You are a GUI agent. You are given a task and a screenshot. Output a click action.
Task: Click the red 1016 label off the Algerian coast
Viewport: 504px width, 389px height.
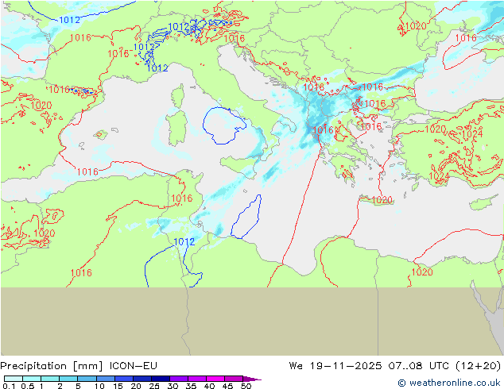click(x=87, y=171)
